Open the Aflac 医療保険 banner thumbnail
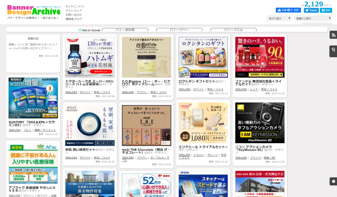This screenshot has height=197, width=337. pos(33,163)
